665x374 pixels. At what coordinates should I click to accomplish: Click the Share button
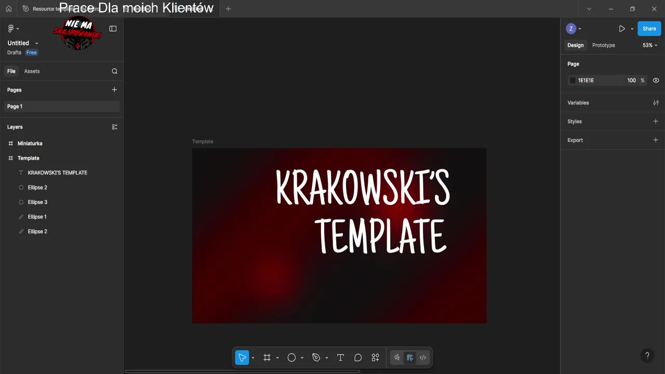pyautogui.click(x=649, y=29)
